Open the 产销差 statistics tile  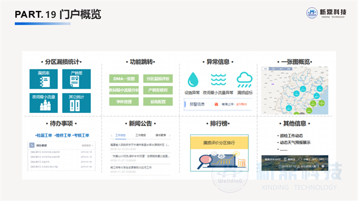[76, 79]
